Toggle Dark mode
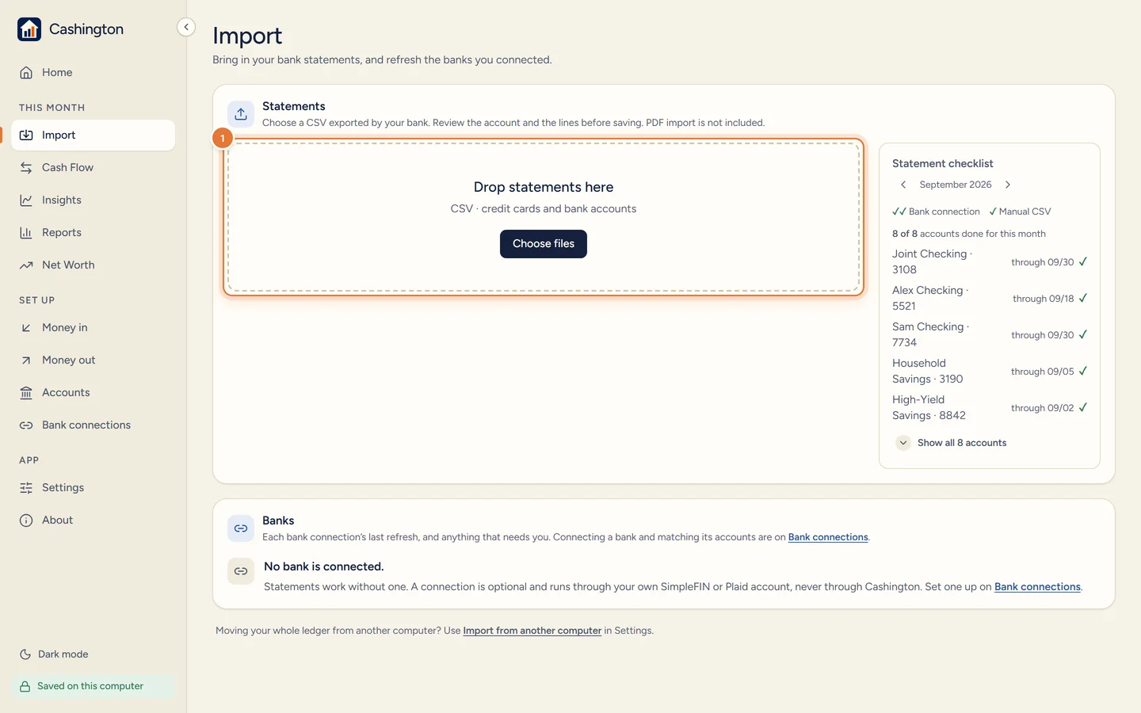 [x=54, y=654]
